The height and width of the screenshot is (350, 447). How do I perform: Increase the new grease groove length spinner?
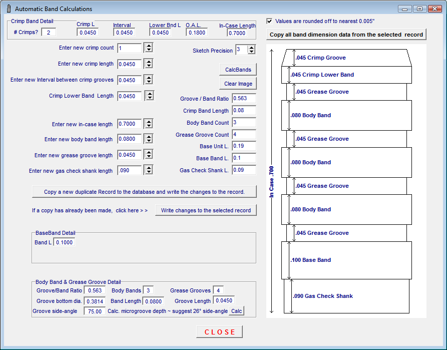[149, 152]
